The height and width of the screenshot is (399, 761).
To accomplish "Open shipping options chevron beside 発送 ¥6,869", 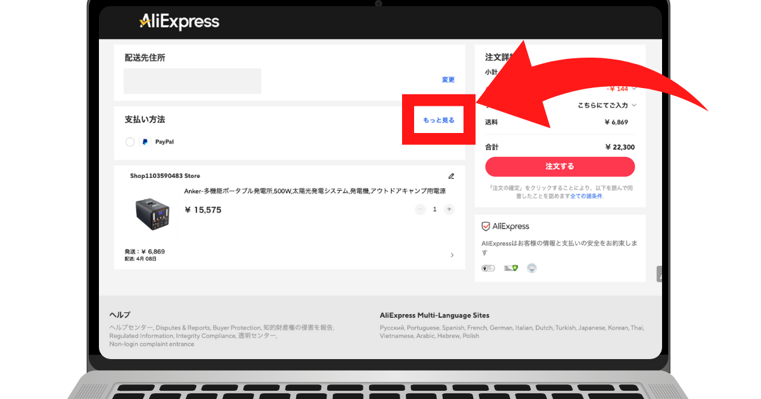I will click(x=452, y=255).
